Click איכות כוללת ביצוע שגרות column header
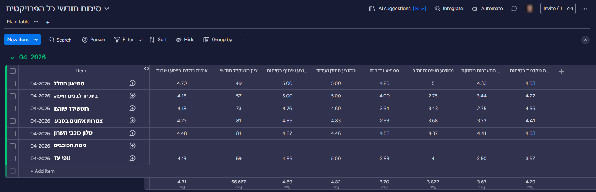This screenshot has height=192, width=596. (x=182, y=71)
